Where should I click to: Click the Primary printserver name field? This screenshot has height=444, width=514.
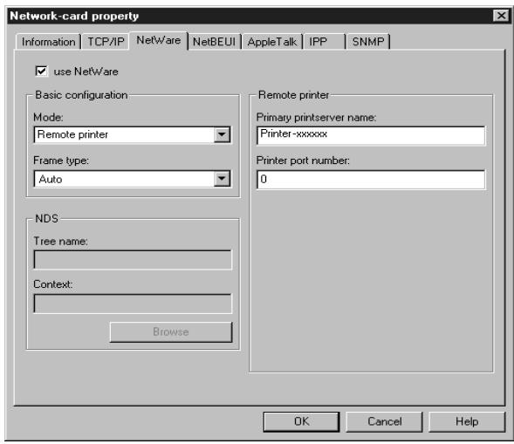(371, 135)
